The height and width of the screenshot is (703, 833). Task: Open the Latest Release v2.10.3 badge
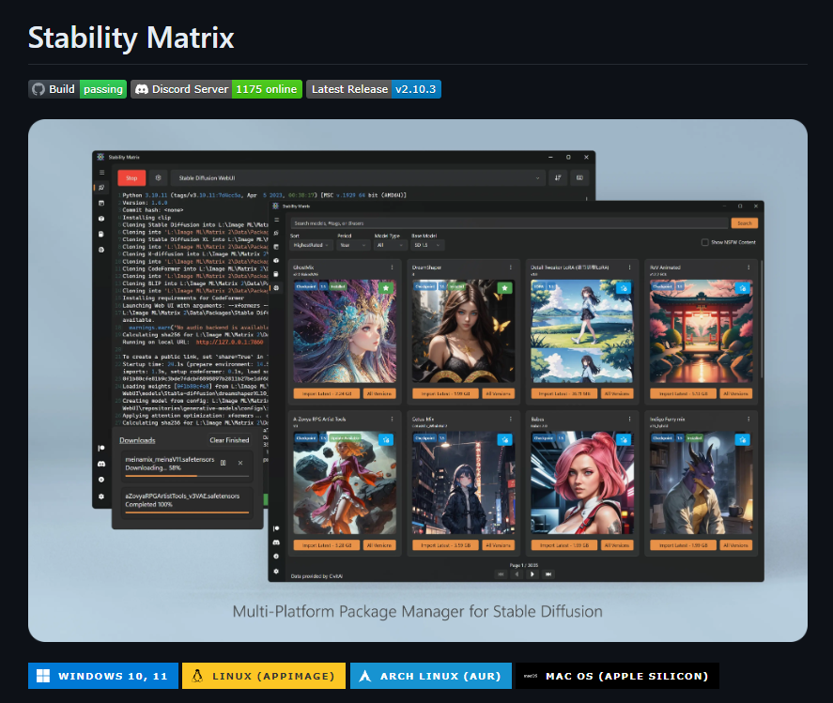(x=374, y=89)
